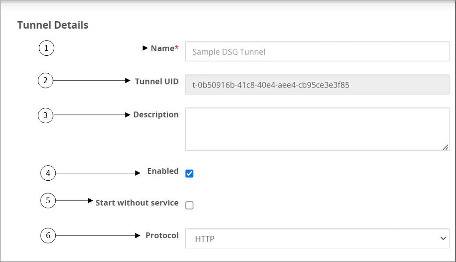
Task: Click the numbered callout circle 3
Action: click(45, 115)
